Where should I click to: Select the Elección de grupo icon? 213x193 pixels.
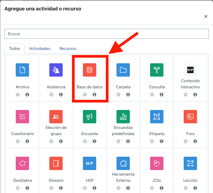coord(56,117)
